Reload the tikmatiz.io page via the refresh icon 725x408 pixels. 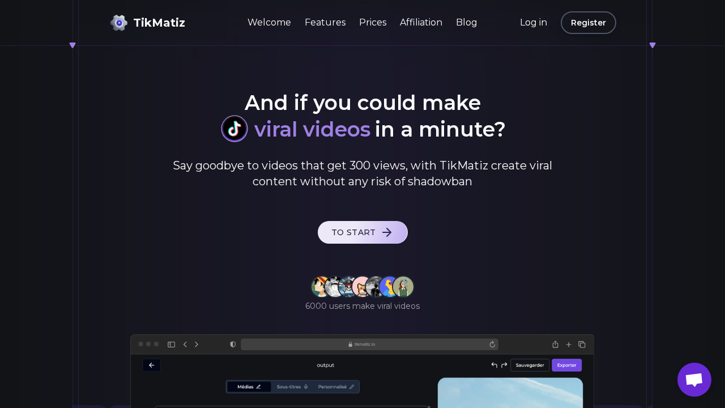[x=492, y=344]
